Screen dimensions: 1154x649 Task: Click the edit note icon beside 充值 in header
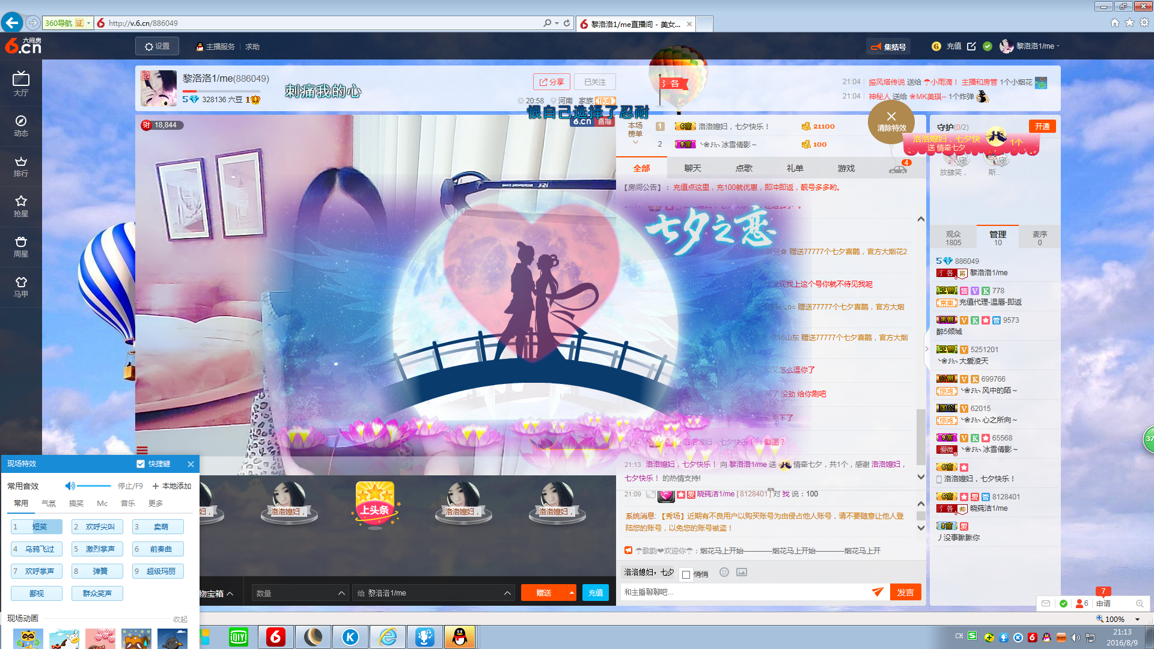click(x=971, y=46)
